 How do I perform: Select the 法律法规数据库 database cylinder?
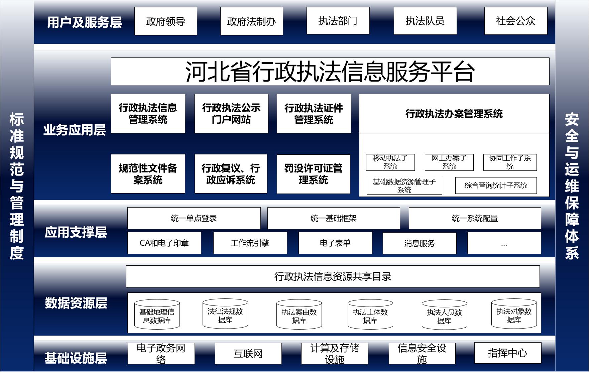[x=225, y=315]
